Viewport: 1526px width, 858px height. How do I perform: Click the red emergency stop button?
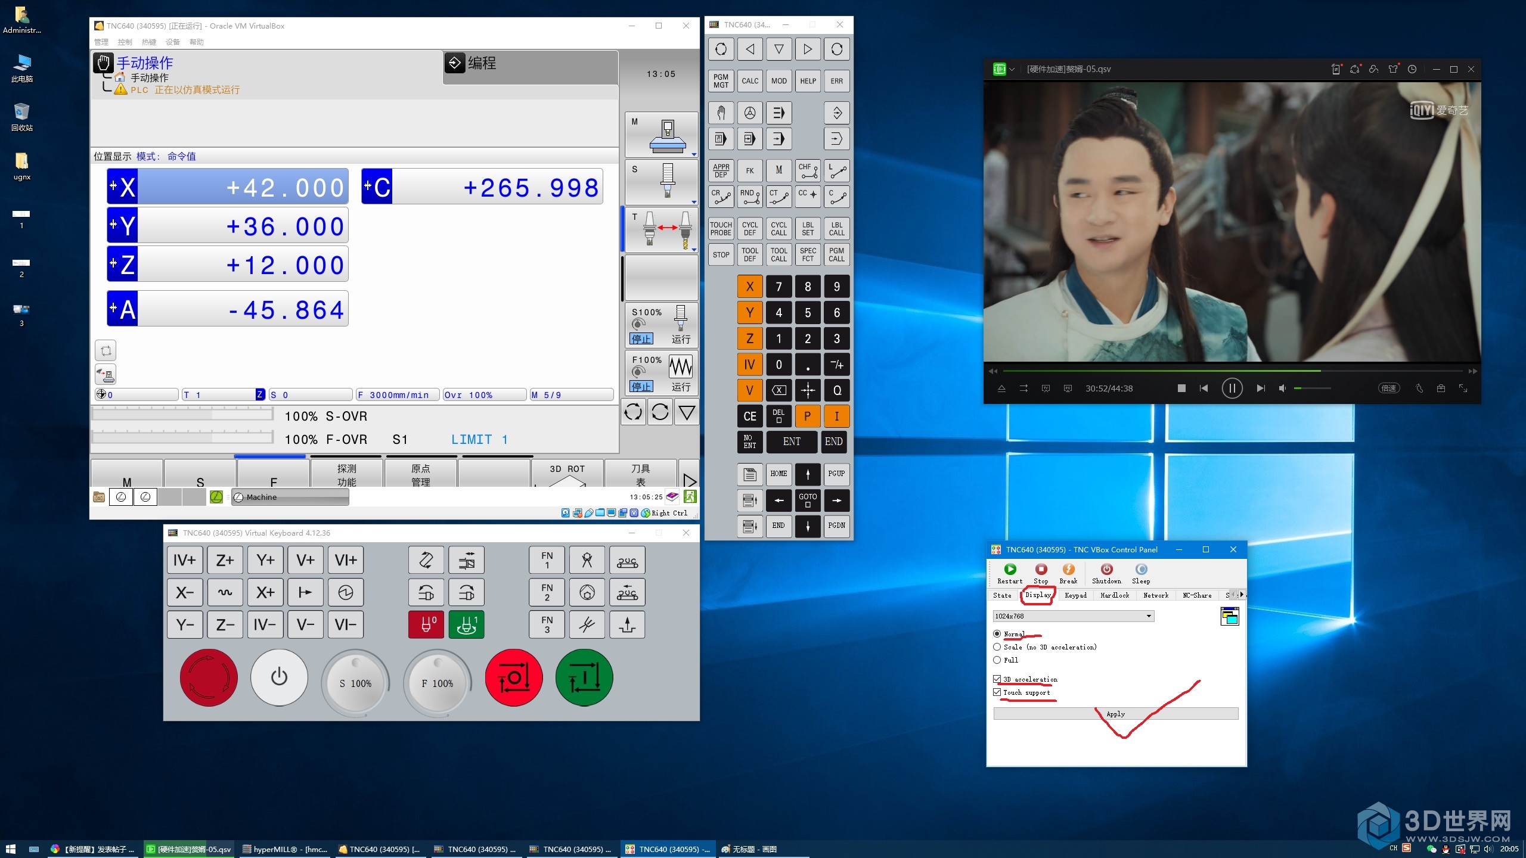pyautogui.click(x=209, y=677)
